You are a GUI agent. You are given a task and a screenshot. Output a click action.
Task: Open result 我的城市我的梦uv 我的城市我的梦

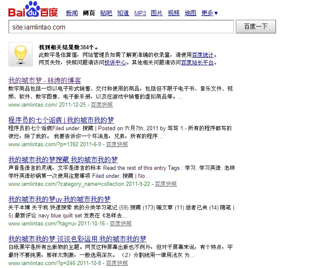coord(59,199)
